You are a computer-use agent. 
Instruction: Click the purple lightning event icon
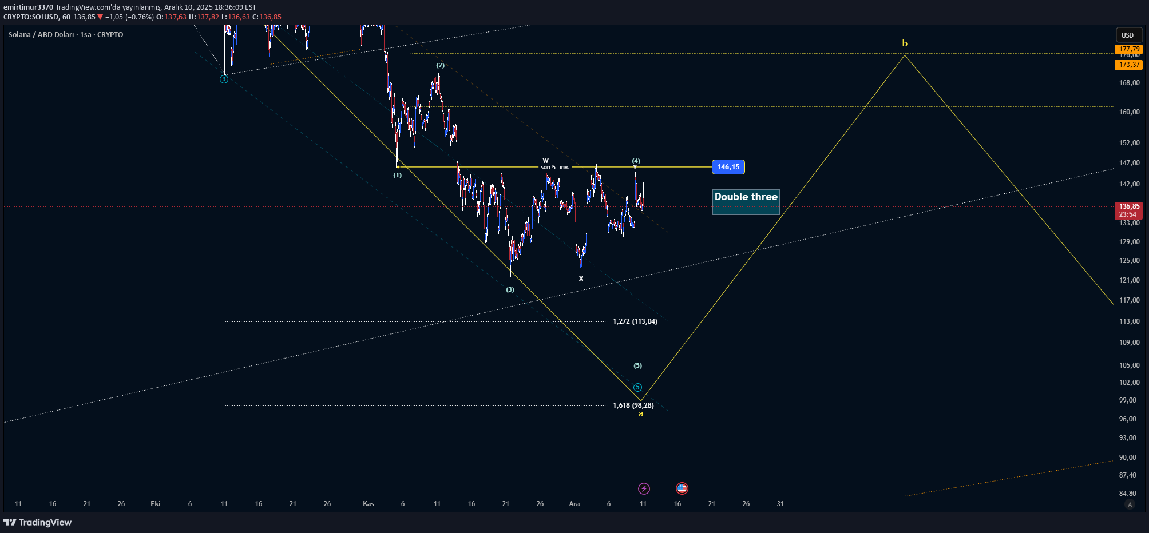pos(644,488)
